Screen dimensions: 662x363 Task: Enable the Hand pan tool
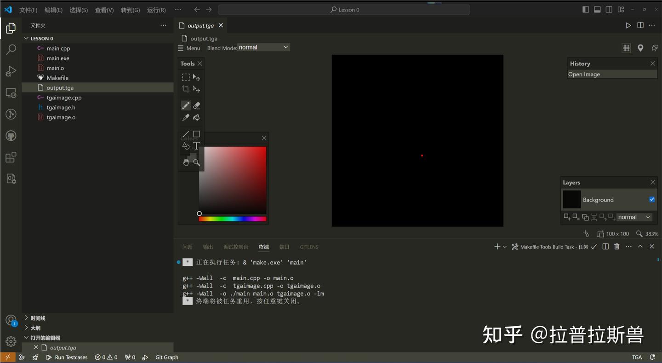click(186, 162)
